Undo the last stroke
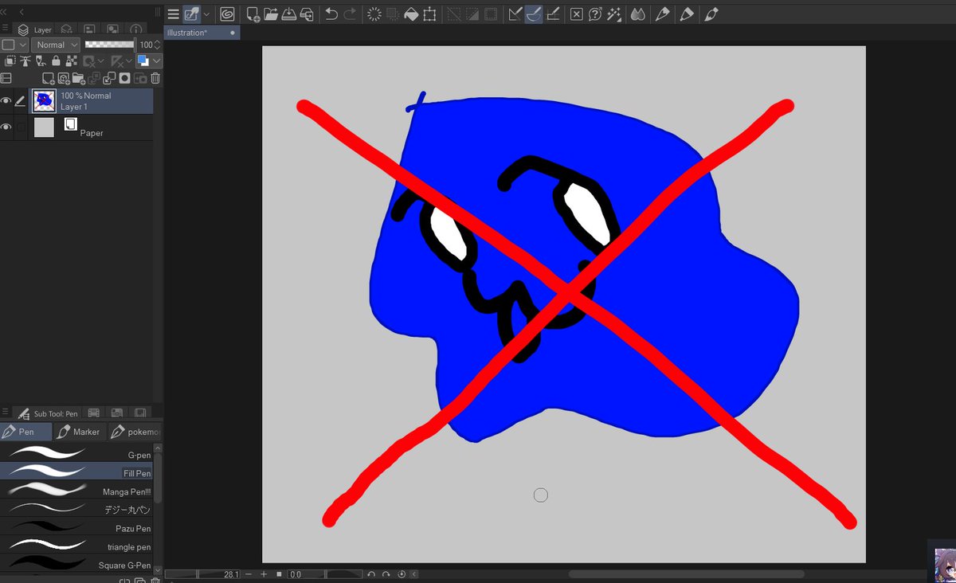Viewport: 956px width, 583px height. tap(331, 14)
